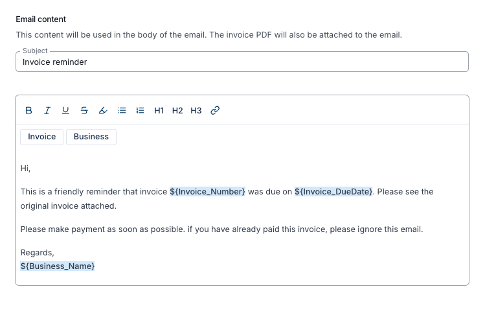The image size is (485, 315).
Task: Open the Invoice variables button
Action: tap(41, 137)
